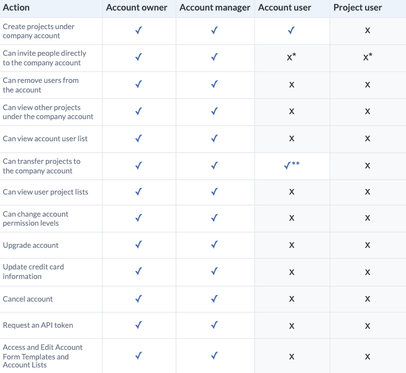Click the X* mark for Project user invite permission

coord(367,57)
